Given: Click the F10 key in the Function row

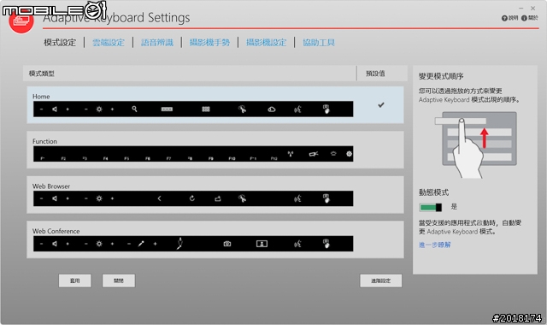Looking at the screenshot, I should pos(232,158).
